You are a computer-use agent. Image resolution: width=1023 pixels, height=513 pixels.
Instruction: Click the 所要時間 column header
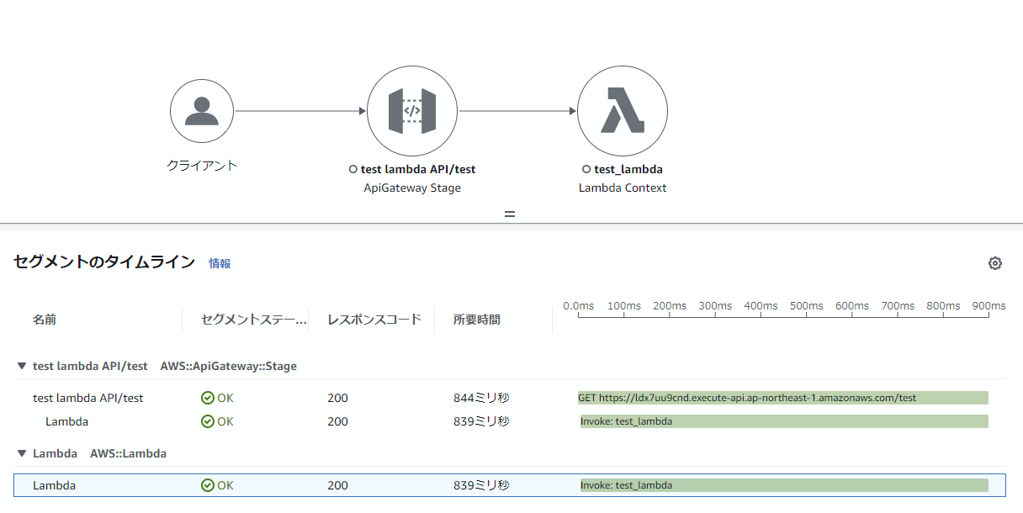click(477, 320)
